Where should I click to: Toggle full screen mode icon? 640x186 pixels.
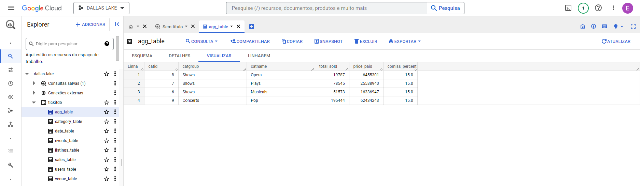click(x=633, y=27)
